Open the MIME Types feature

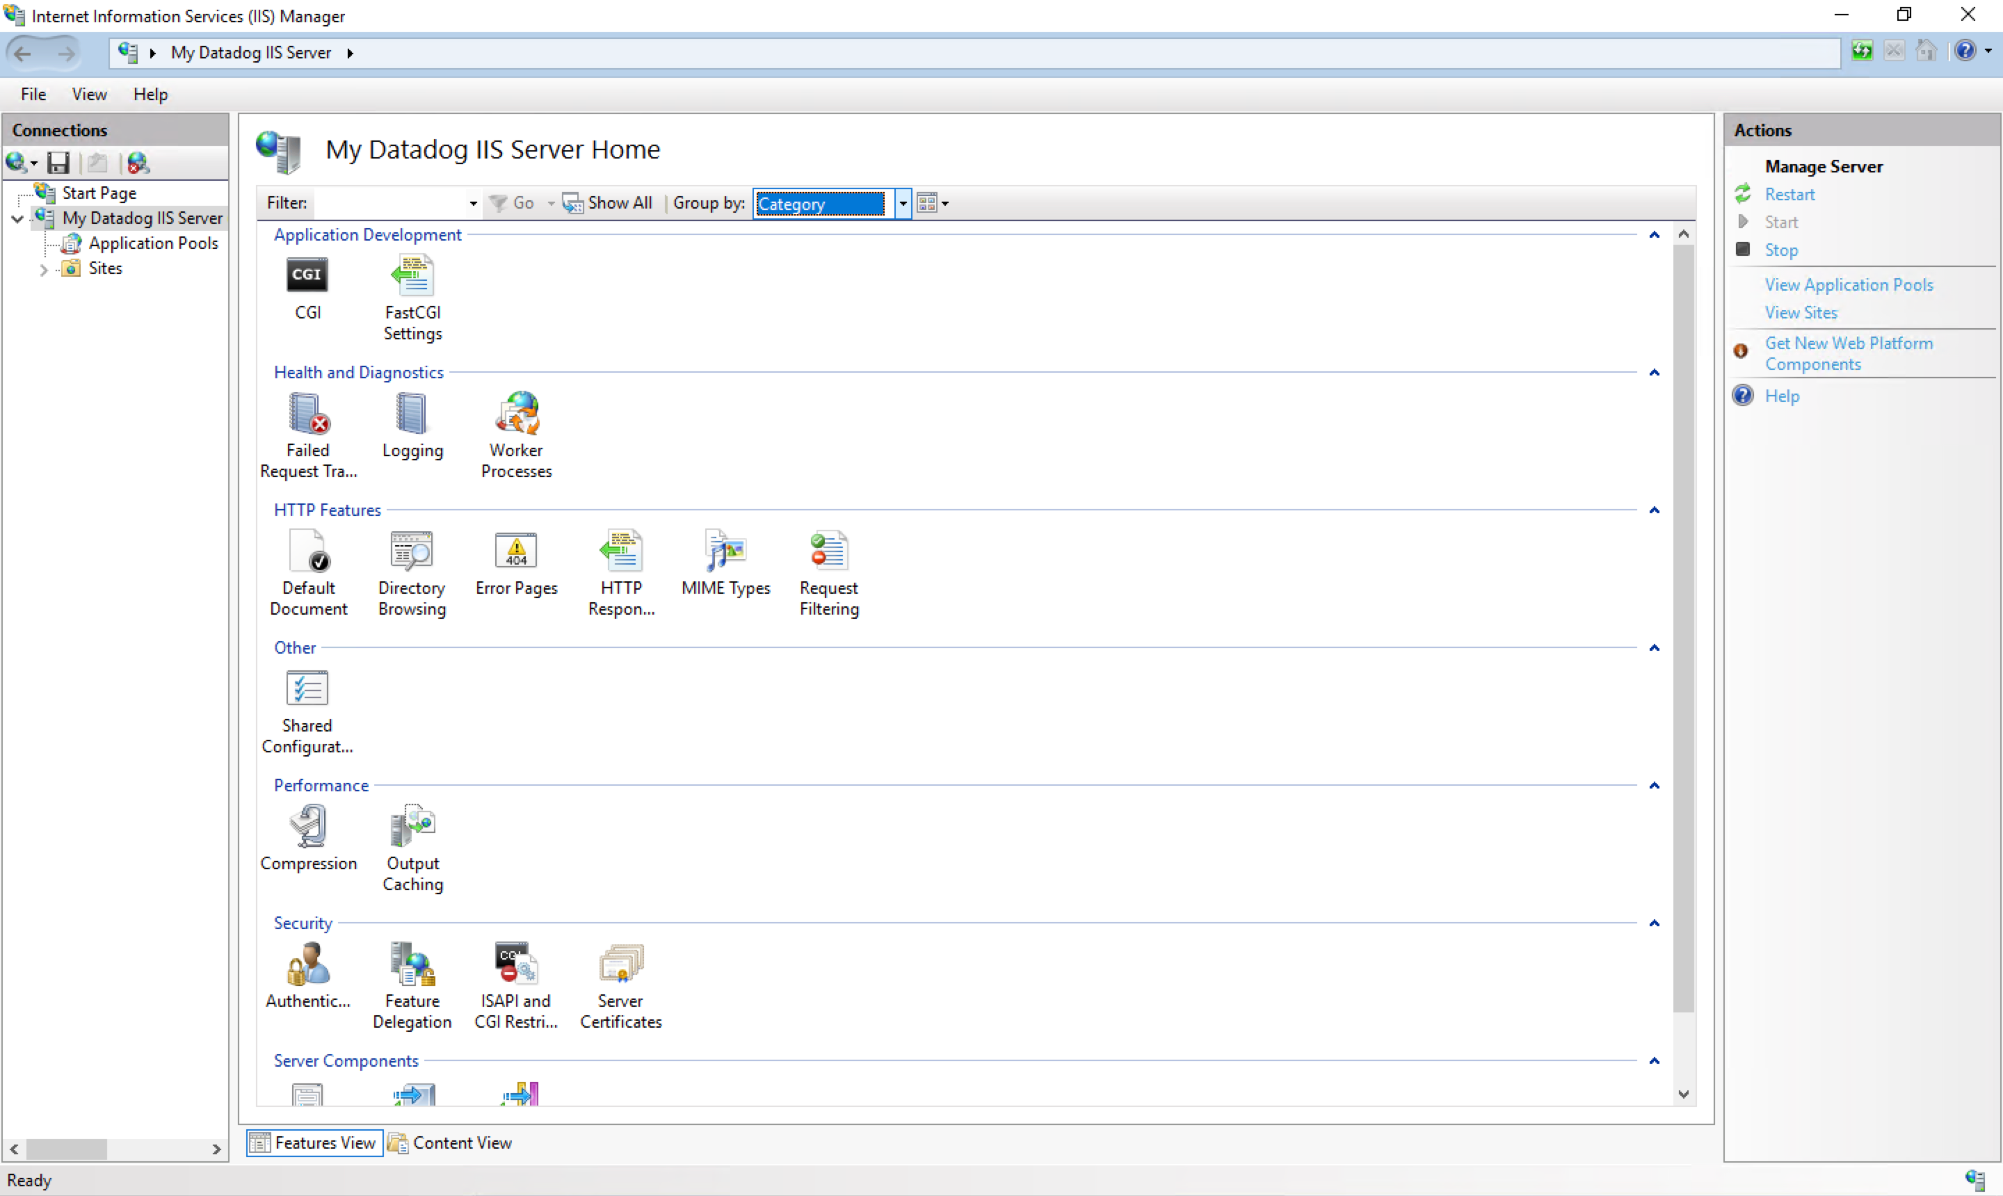pos(724,551)
